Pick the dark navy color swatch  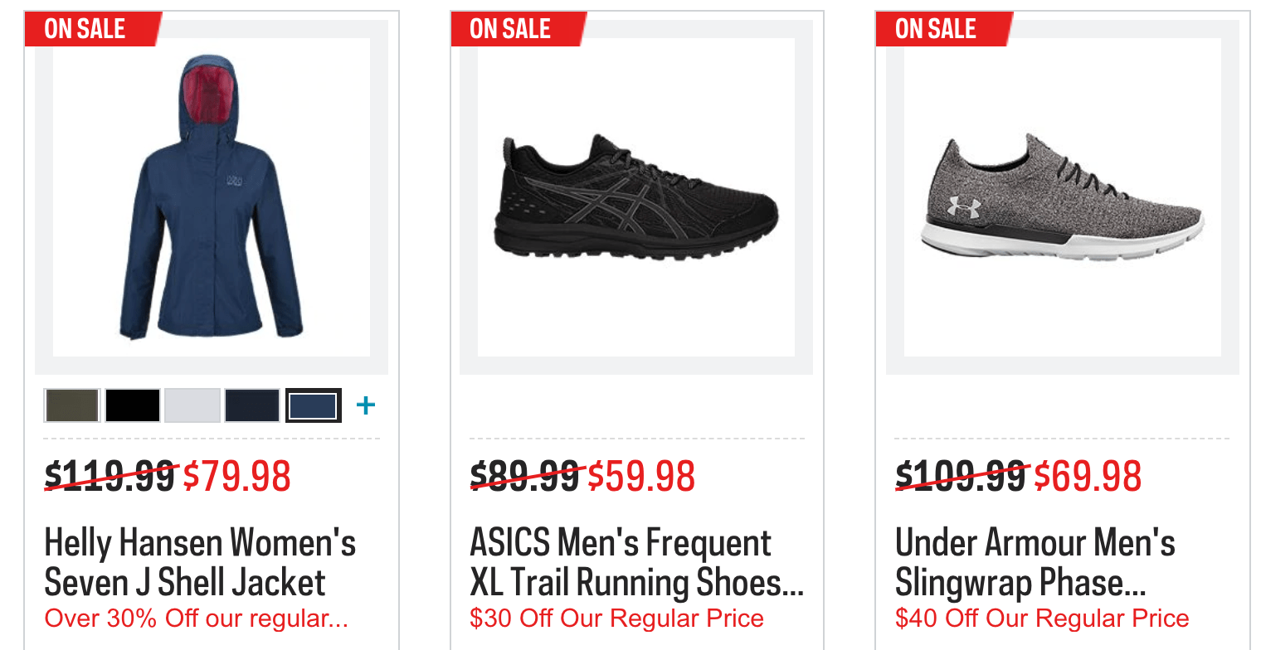(x=252, y=405)
